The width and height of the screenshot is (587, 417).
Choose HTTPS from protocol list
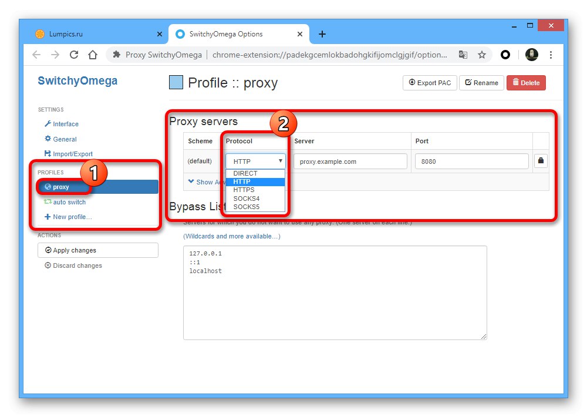[256, 190]
